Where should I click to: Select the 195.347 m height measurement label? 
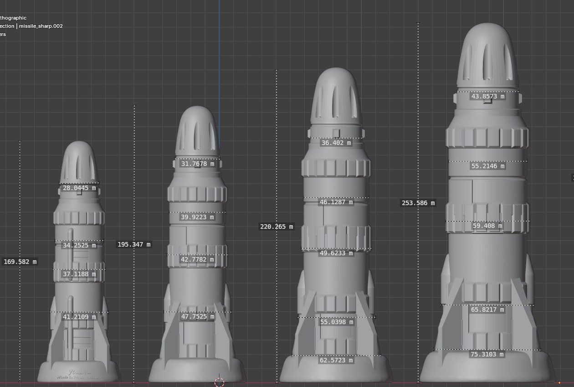pos(134,244)
